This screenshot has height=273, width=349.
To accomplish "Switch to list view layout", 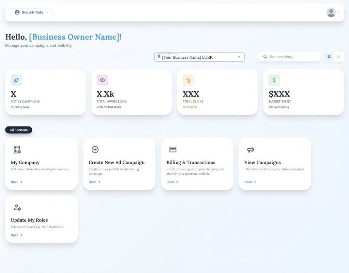I will coord(338,57).
